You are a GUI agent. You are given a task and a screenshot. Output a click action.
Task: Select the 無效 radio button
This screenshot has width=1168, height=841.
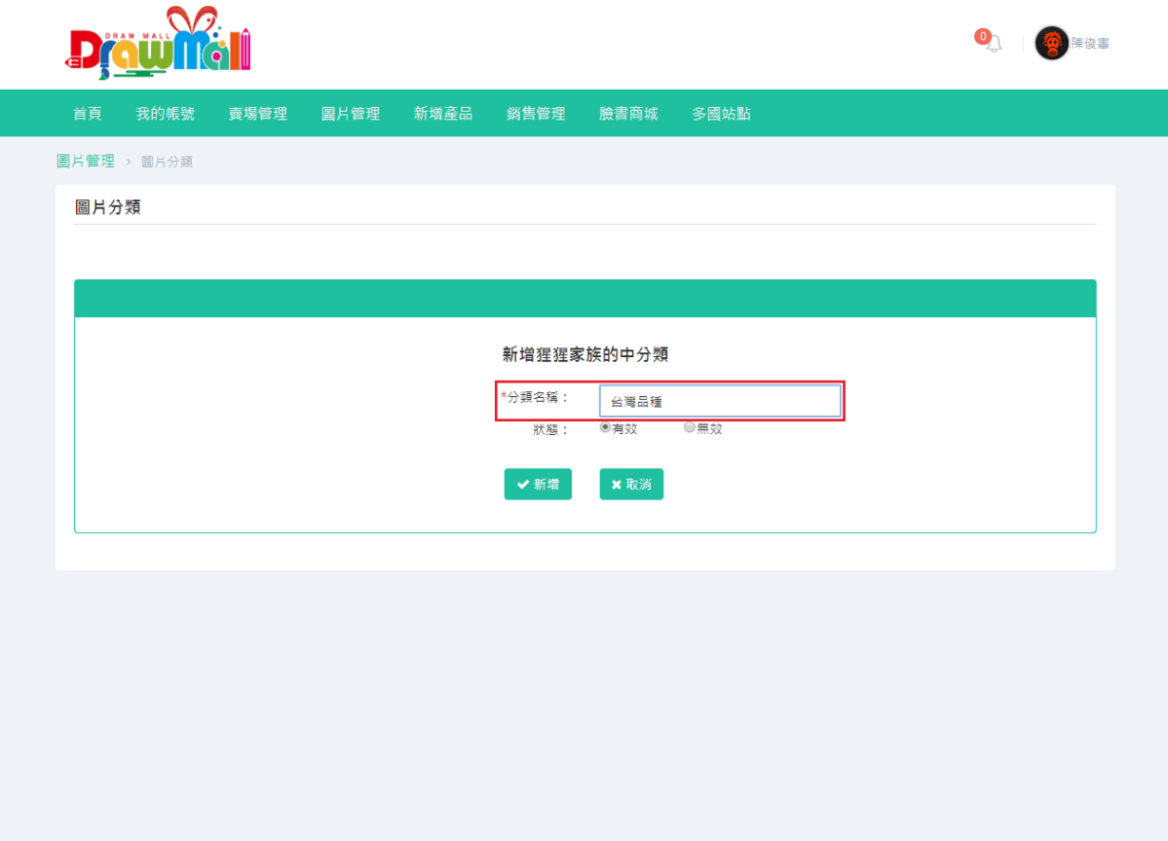point(689,426)
